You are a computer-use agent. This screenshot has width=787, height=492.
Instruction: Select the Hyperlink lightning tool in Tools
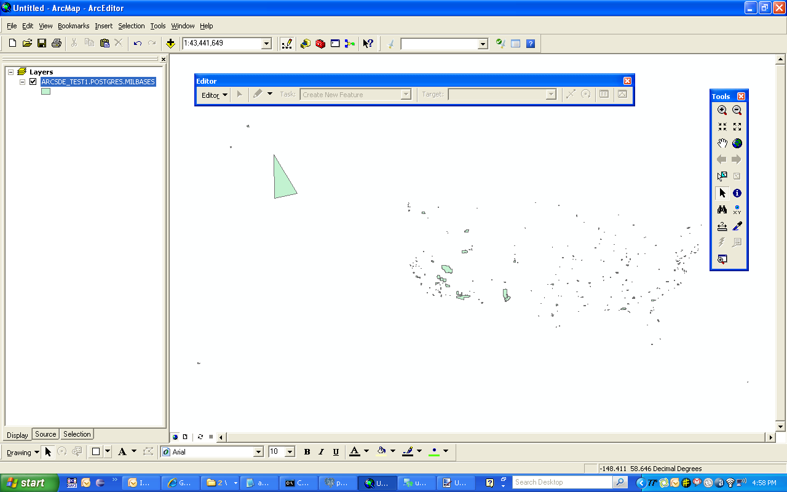tap(722, 243)
